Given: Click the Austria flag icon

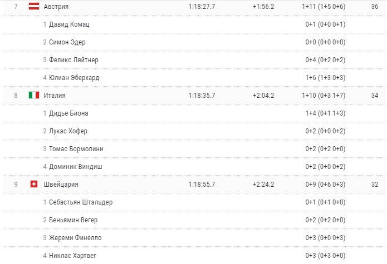Looking at the screenshot, I should point(34,6).
